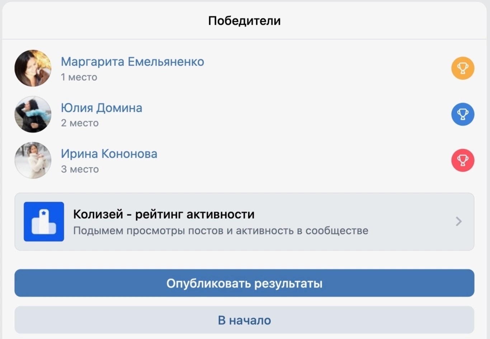This screenshot has height=339, width=490.
Task: Click the blue Колизей podium app icon
Action: (x=44, y=221)
